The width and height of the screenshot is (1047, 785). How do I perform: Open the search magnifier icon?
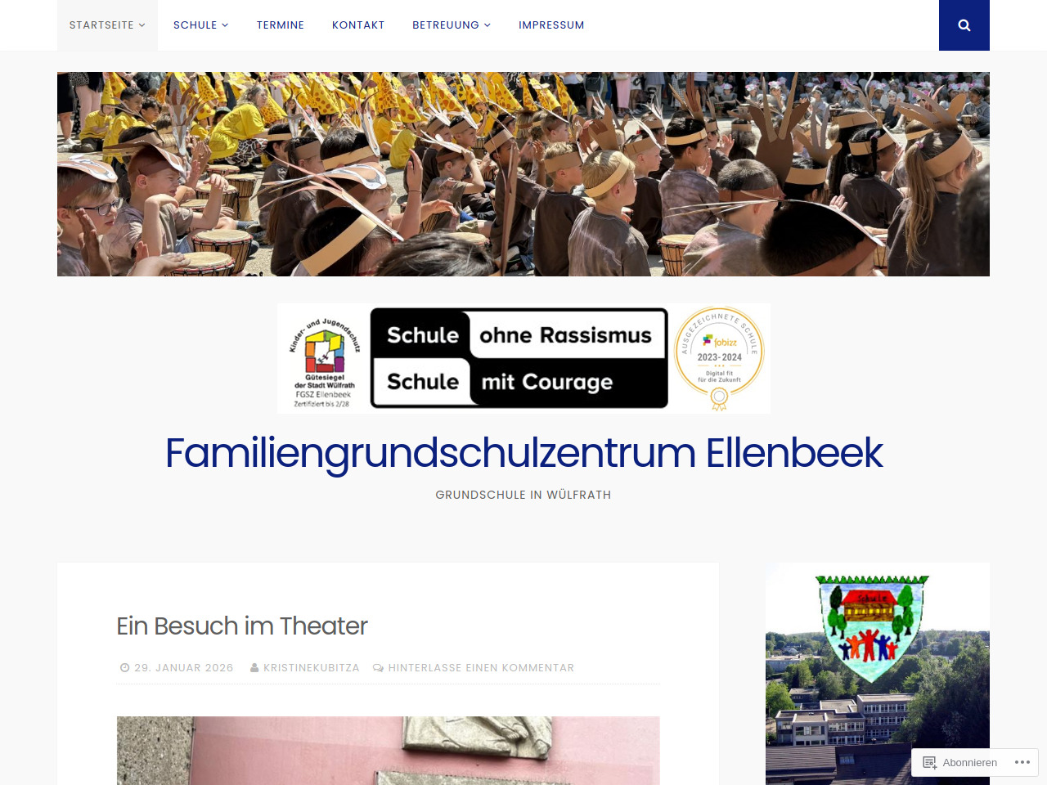tap(964, 25)
